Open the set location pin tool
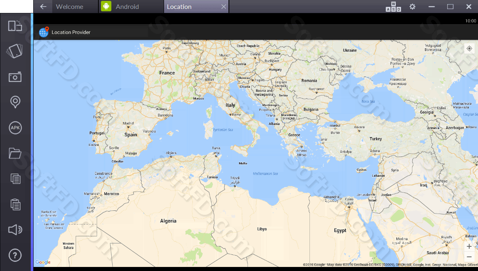Image resolution: width=478 pixels, height=271 pixels. (x=15, y=102)
